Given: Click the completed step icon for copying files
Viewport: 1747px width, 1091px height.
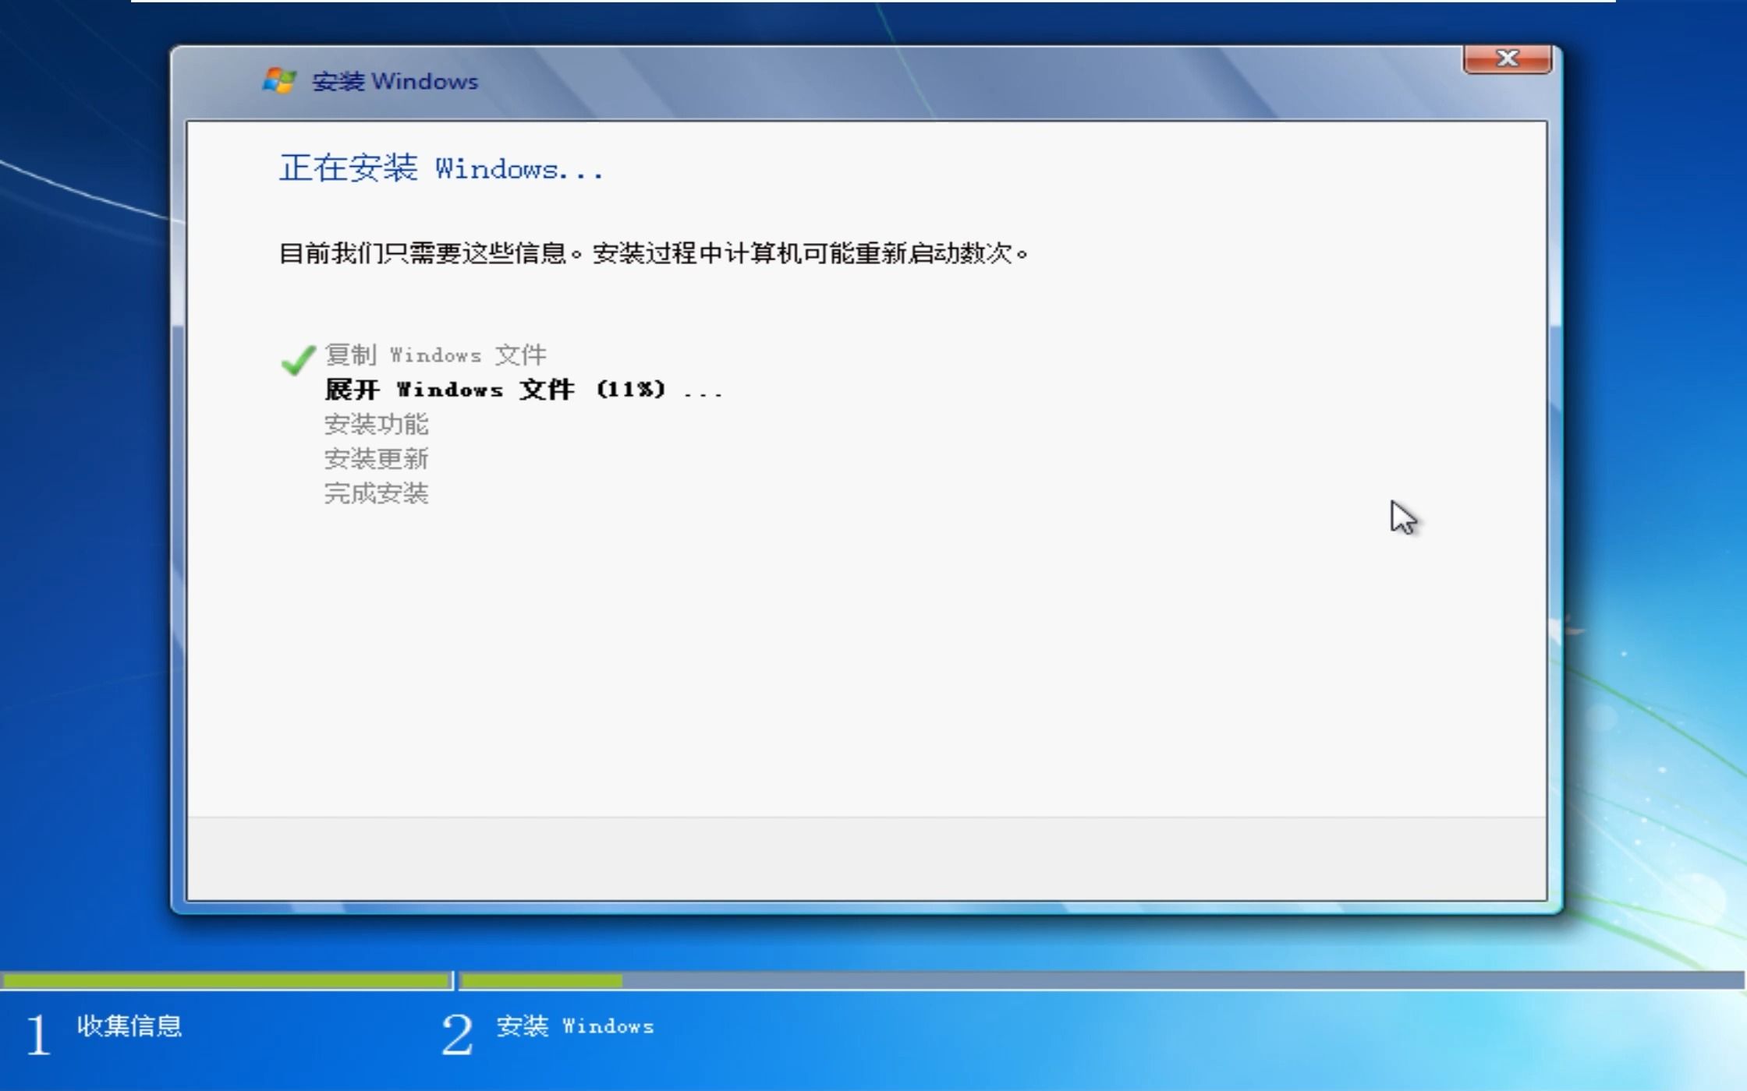Looking at the screenshot, I should tap(297, 358).
